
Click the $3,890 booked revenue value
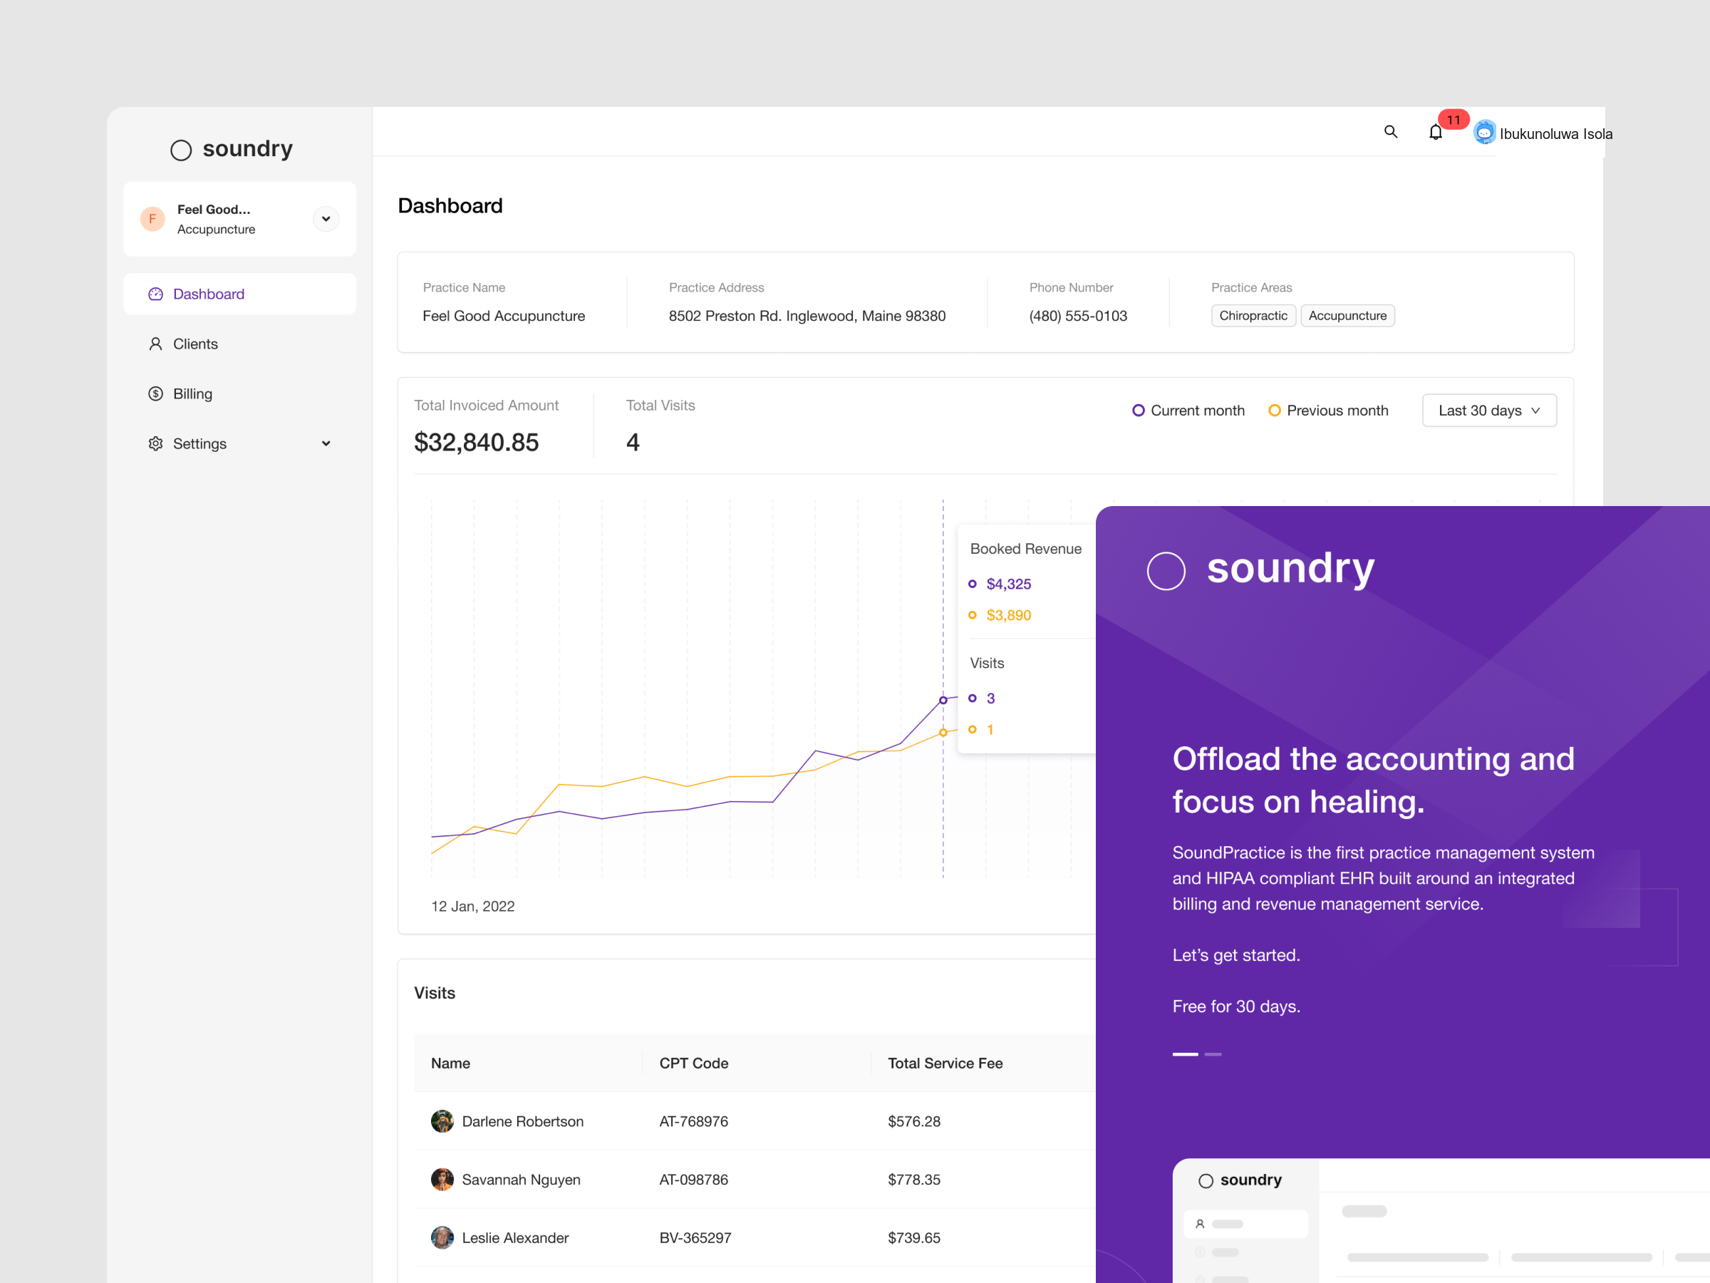click(x=1008, y=615)
